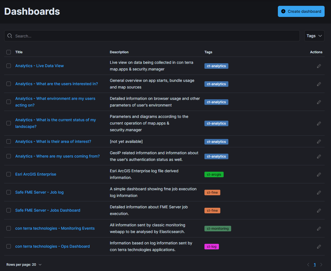Viewport: 331px width, 271px height.
Task: Click the plus icon on Create dashboard
Action: pos(283,11)
